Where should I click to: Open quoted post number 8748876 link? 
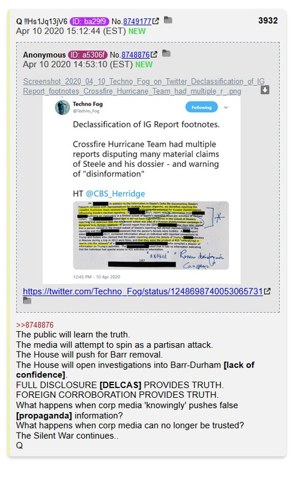[136, 55]
